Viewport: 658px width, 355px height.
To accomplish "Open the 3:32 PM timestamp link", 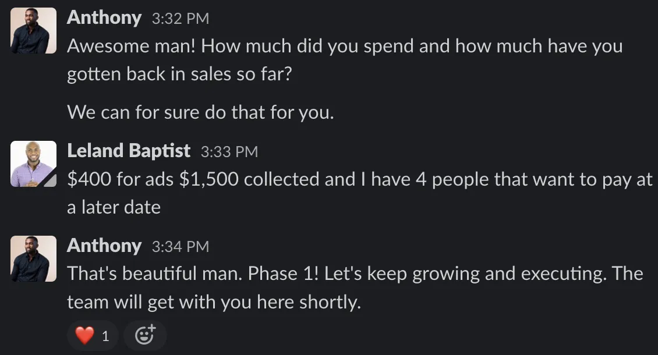I will (180, 19).
